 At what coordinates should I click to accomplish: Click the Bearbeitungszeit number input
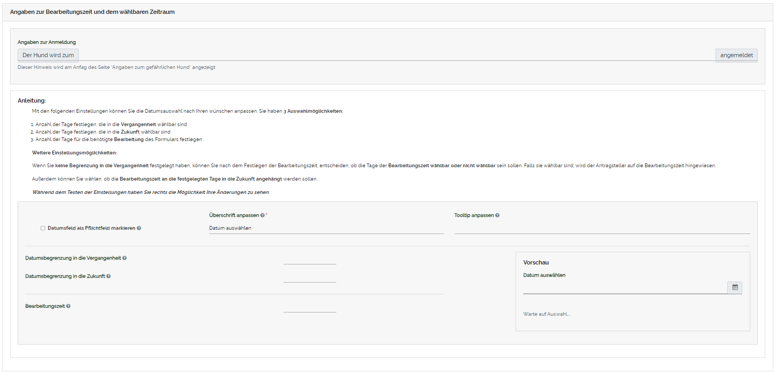pyautogui.click(x=310, y=307)
